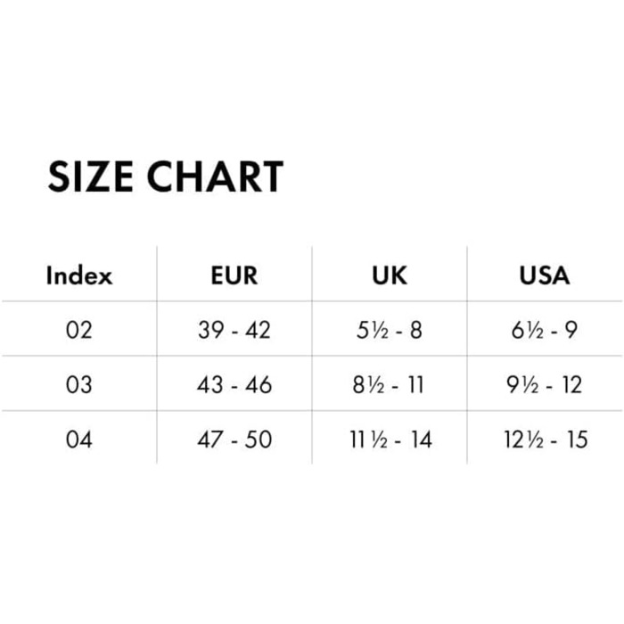Select EUR size range 43 - 46
The height and width of the screenshot is (624, 624).
234,385
